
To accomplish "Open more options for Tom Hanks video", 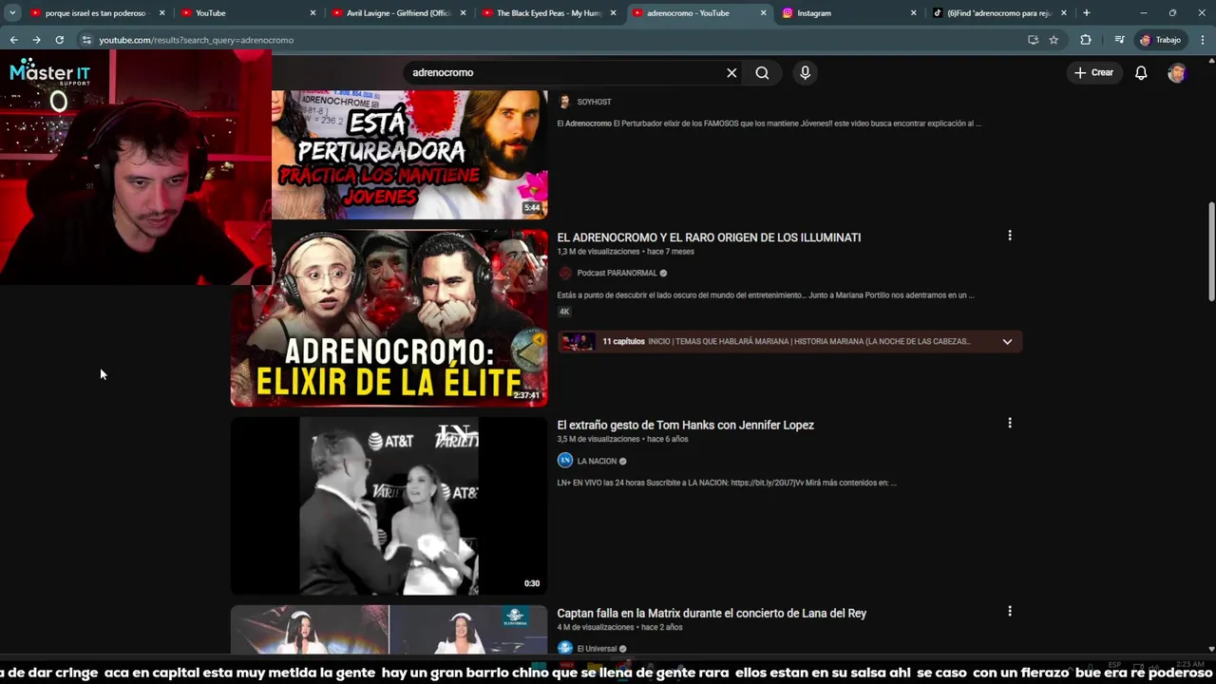I will click(1010, 423).
